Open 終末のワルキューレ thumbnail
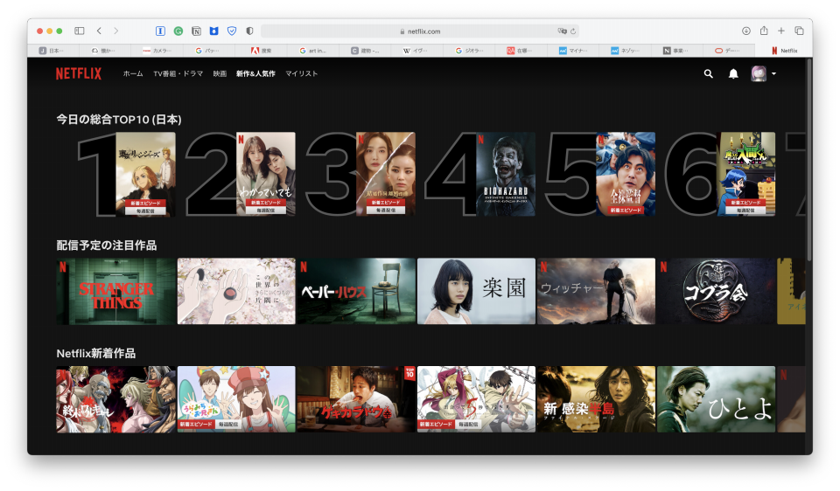840x491 pixels. click(115, 399)
